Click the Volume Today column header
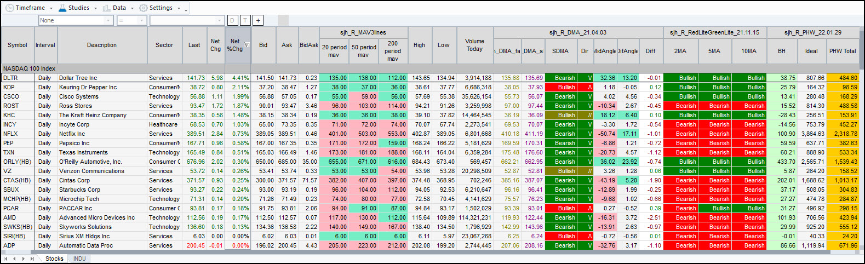The height and width of the screenshot is (264, 865). [474, 45]
